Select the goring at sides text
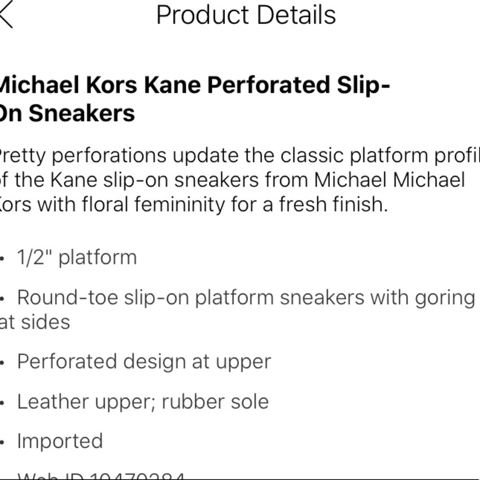 36,322
